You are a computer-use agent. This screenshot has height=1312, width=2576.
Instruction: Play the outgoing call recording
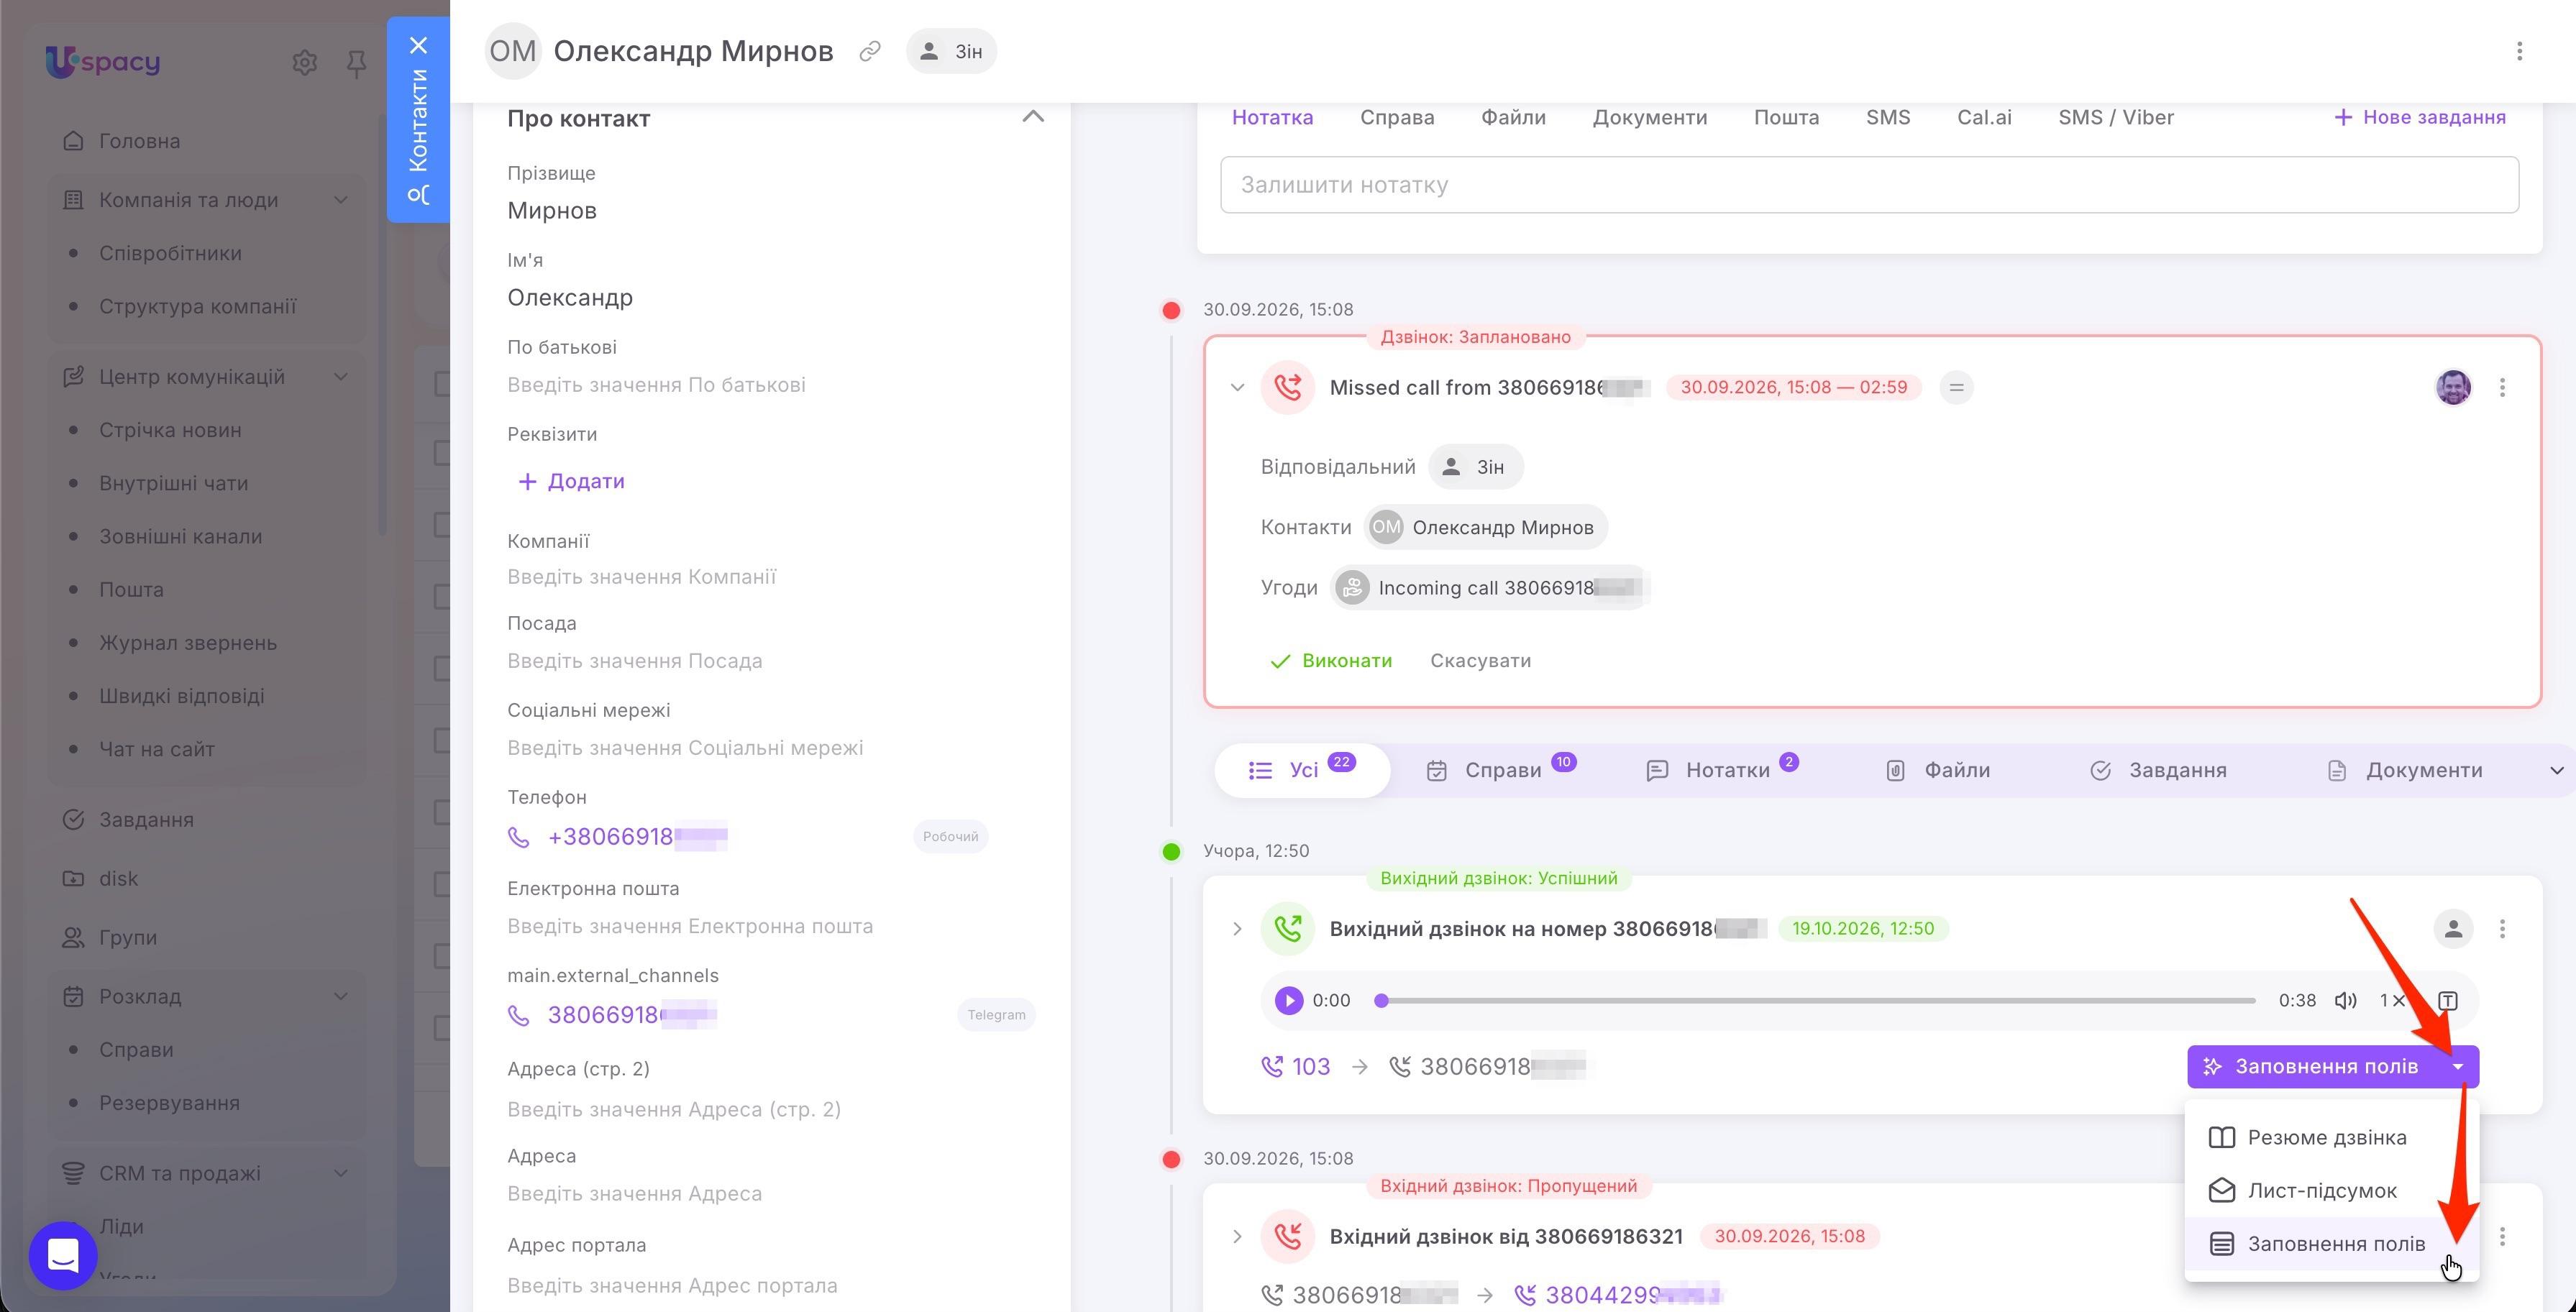1289,1000
